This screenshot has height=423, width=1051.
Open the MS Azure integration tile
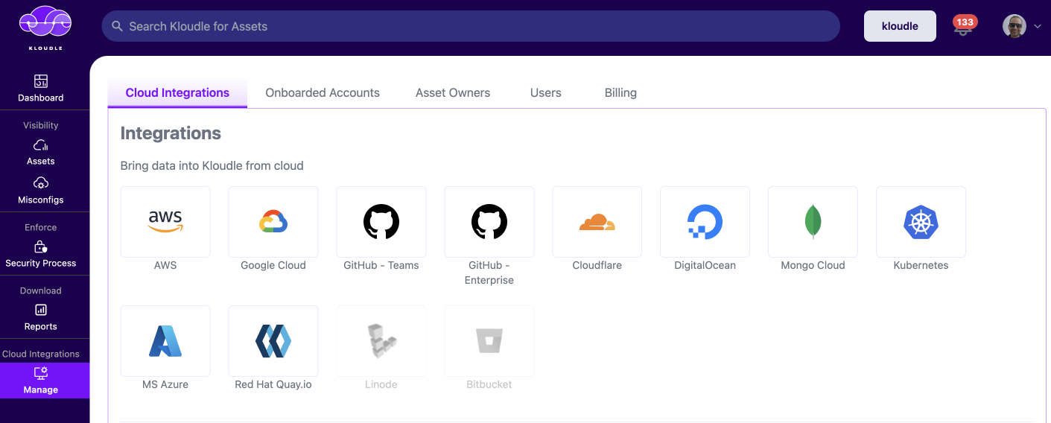tap(165, 341)
